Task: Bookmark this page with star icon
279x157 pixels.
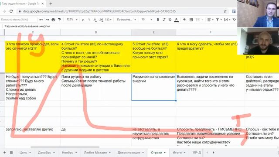Action: [225, 11]
